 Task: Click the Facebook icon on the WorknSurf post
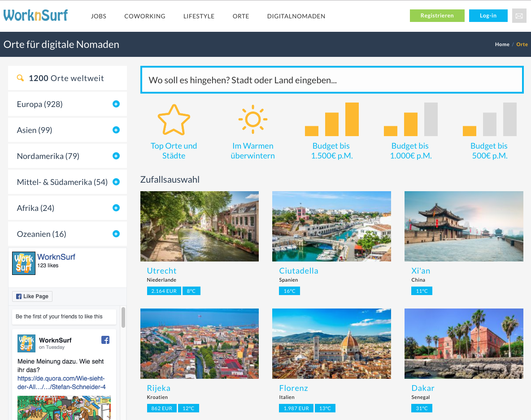pyautogui.click(x=105, y=340)
